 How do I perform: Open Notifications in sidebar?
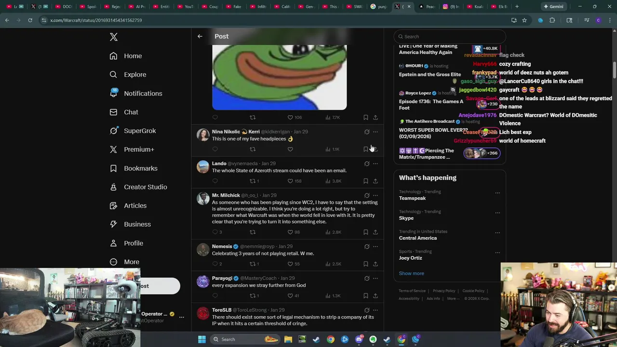pos(136,93)
